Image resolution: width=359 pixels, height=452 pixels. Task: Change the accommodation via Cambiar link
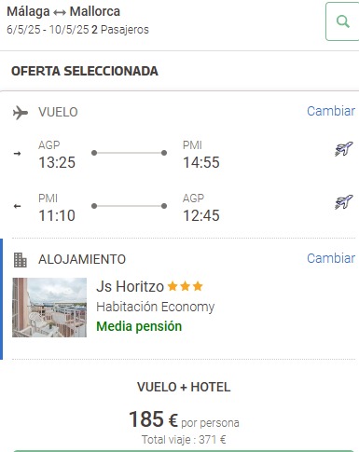(x=331, y=258)
